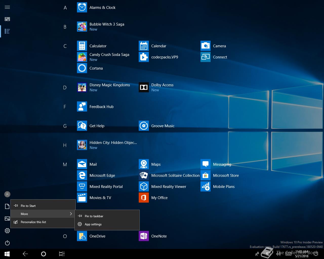The image size is (324, 259).
Task: Click the letter F group header
Action: (x=65, y=107)
